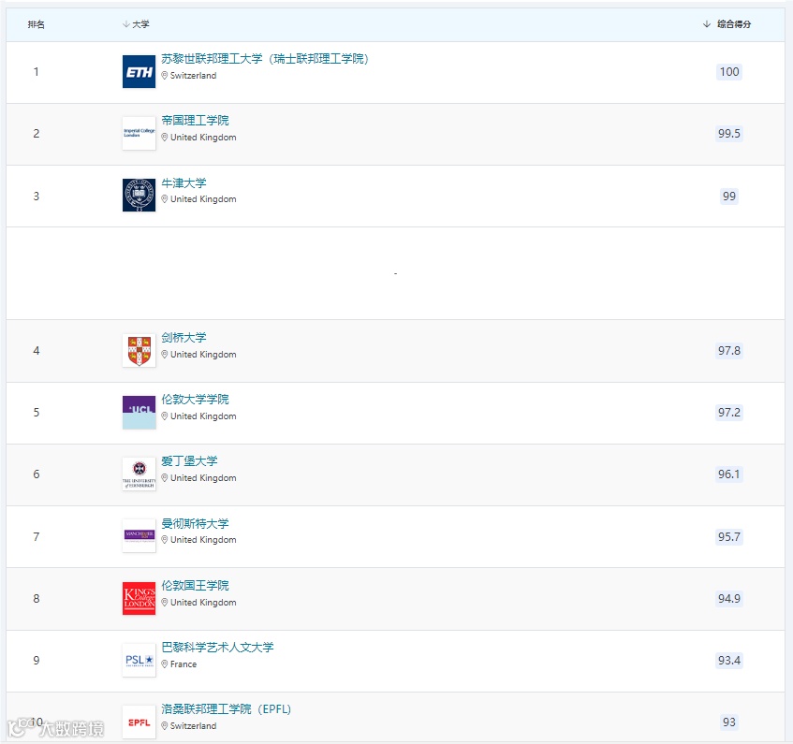Open 爱丁堡大学 university link
Image resolution: width=793 pixels, height=744 pixels.
(x=190, y=461)
